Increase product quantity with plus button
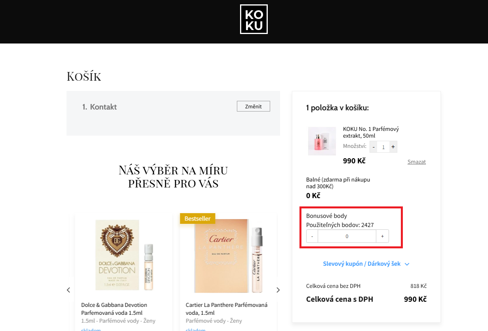 393,147
